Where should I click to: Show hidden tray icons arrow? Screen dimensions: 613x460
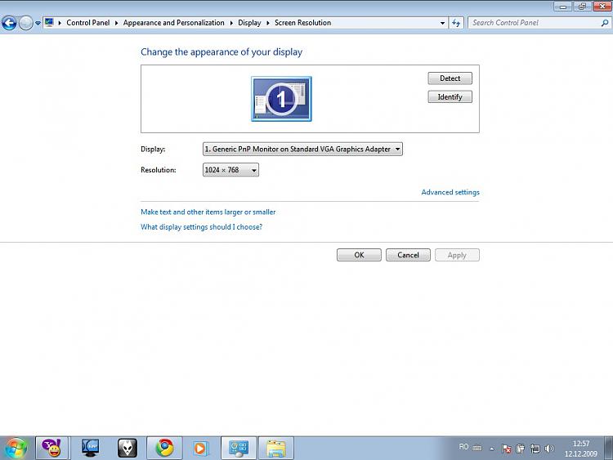point(492,449)
